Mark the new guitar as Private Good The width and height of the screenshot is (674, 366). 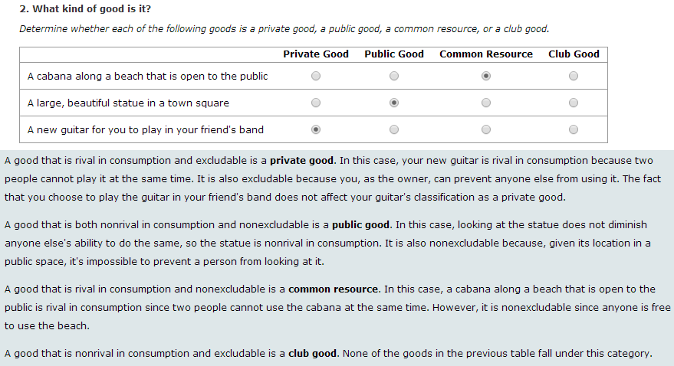coord(316,129)
